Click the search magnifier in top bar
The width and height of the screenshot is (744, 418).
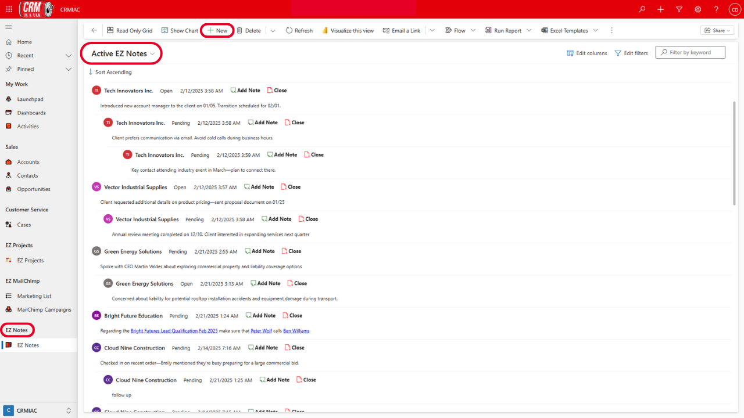[x=642, y=9]
